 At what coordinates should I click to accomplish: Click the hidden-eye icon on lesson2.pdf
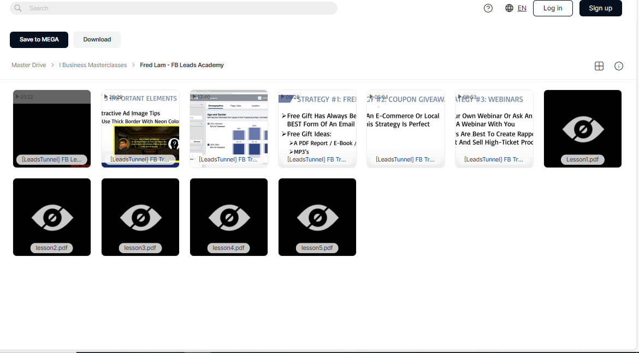pyautogui.click(x=52, y=218)
